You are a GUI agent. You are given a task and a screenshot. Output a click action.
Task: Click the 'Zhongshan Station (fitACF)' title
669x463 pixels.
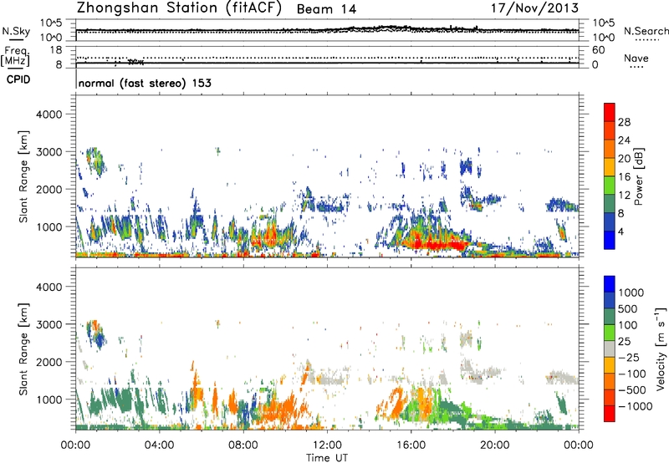pyautogui.click(x=179, y=8)
